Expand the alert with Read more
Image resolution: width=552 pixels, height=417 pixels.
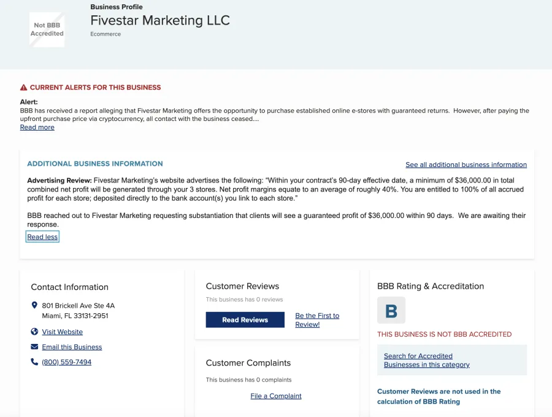click(x=37, y=127)
